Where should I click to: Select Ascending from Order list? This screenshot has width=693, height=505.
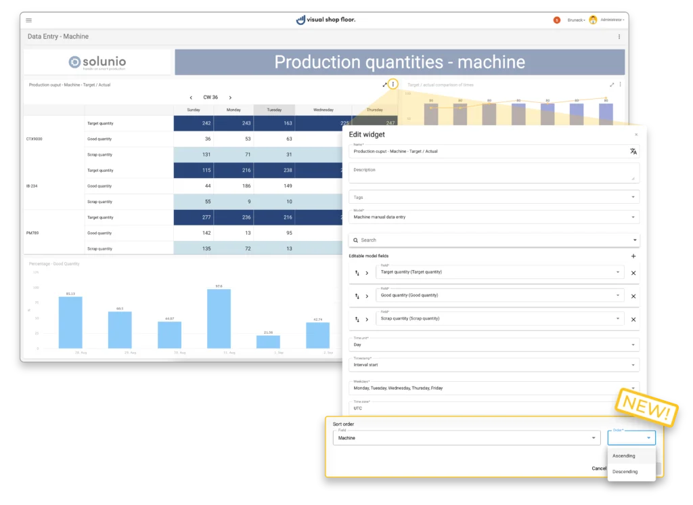coord(624,456)
